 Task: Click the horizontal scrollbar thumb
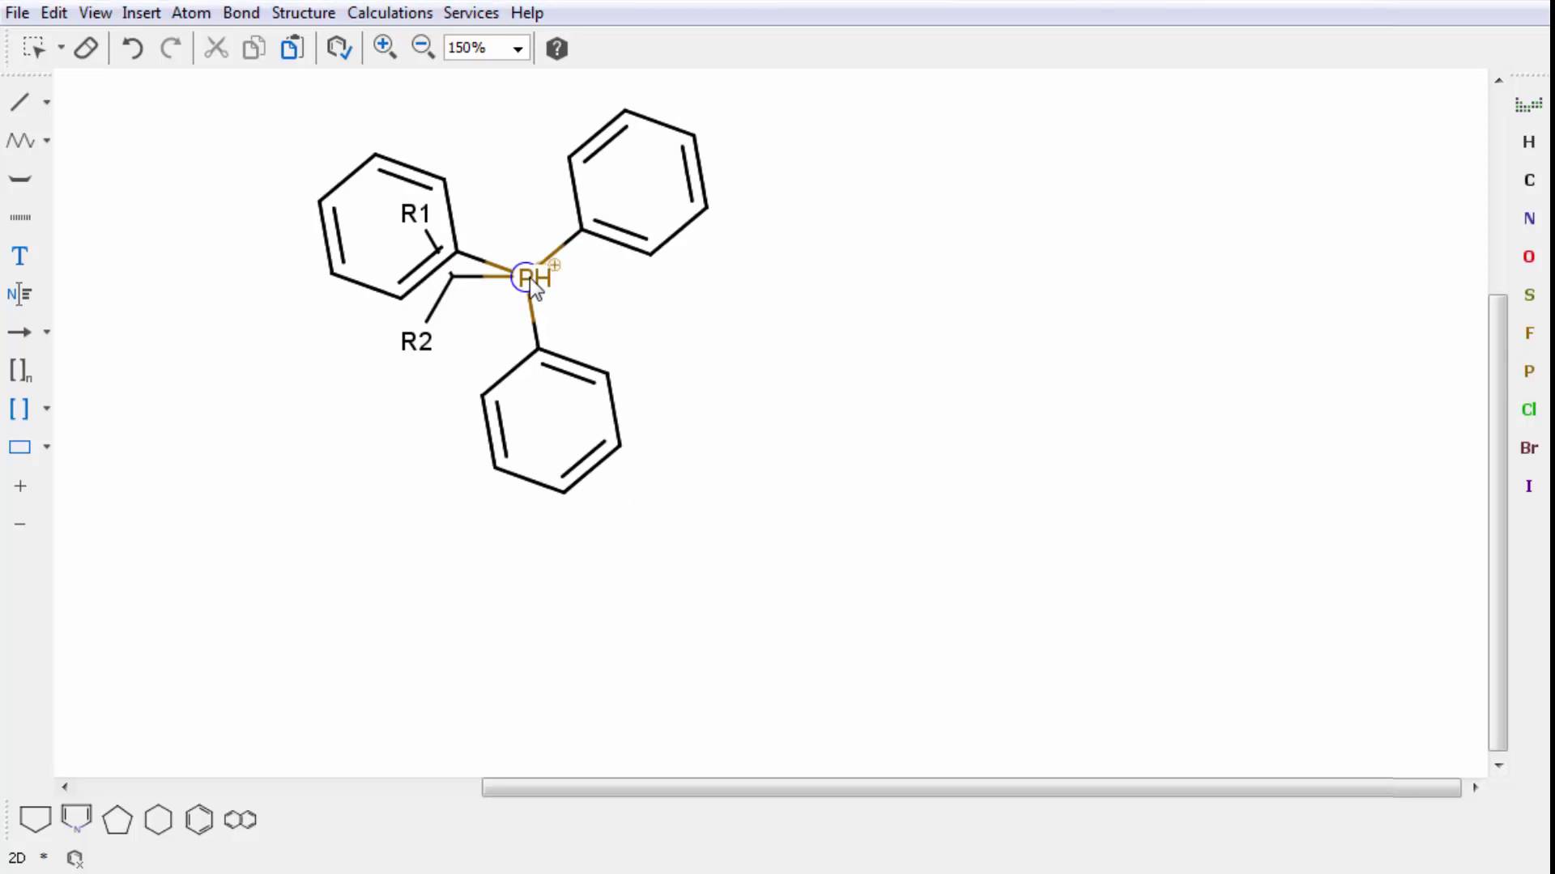971,787
